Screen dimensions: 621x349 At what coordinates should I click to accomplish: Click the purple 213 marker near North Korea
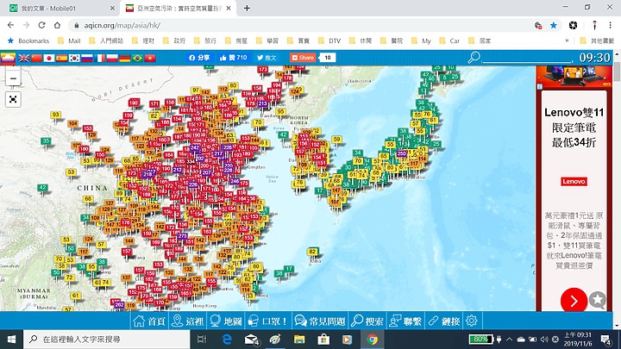click(262, 103)
